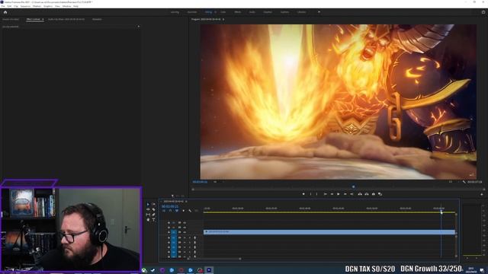Open Sequence menu
The width and height of the screenshot is (488, 274).
point(25,6)
